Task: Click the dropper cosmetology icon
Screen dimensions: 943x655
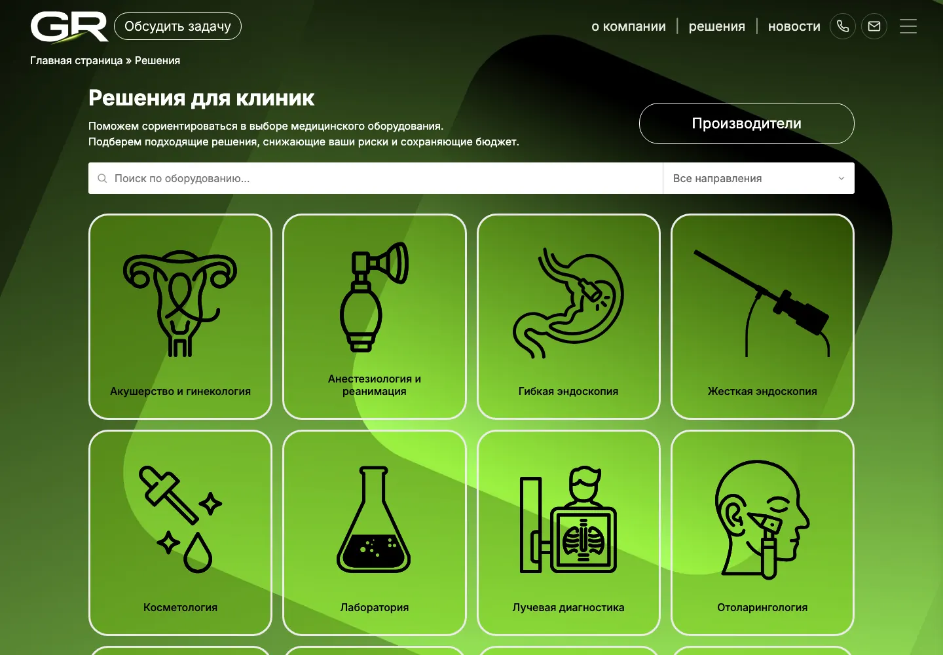Action: [180, 519]
